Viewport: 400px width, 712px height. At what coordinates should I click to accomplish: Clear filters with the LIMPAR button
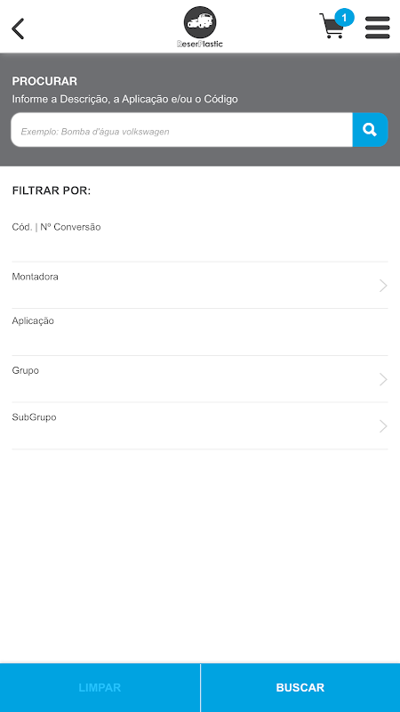click(100, 687)
